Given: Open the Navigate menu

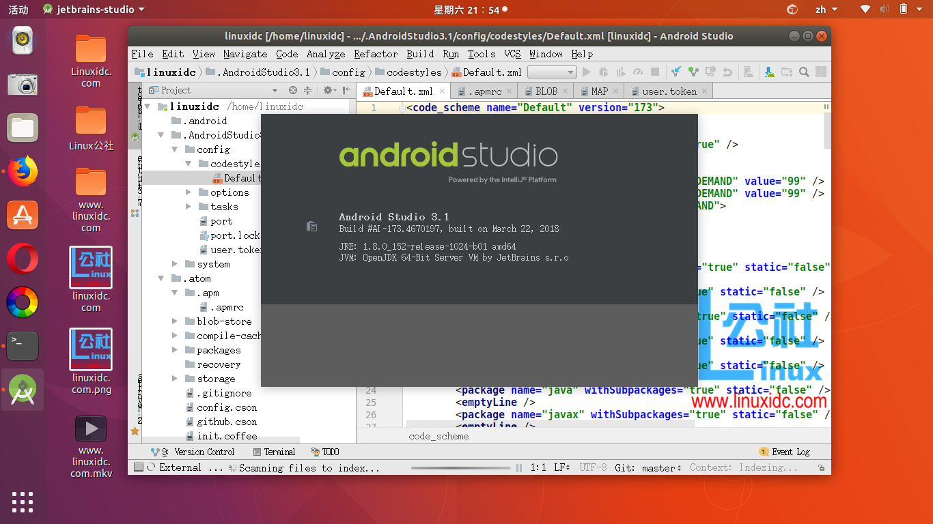Looking at the screenshot, I should point(245,54).
